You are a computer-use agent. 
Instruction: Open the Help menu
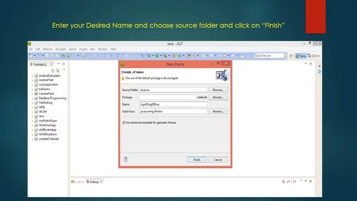pos(113,49)
